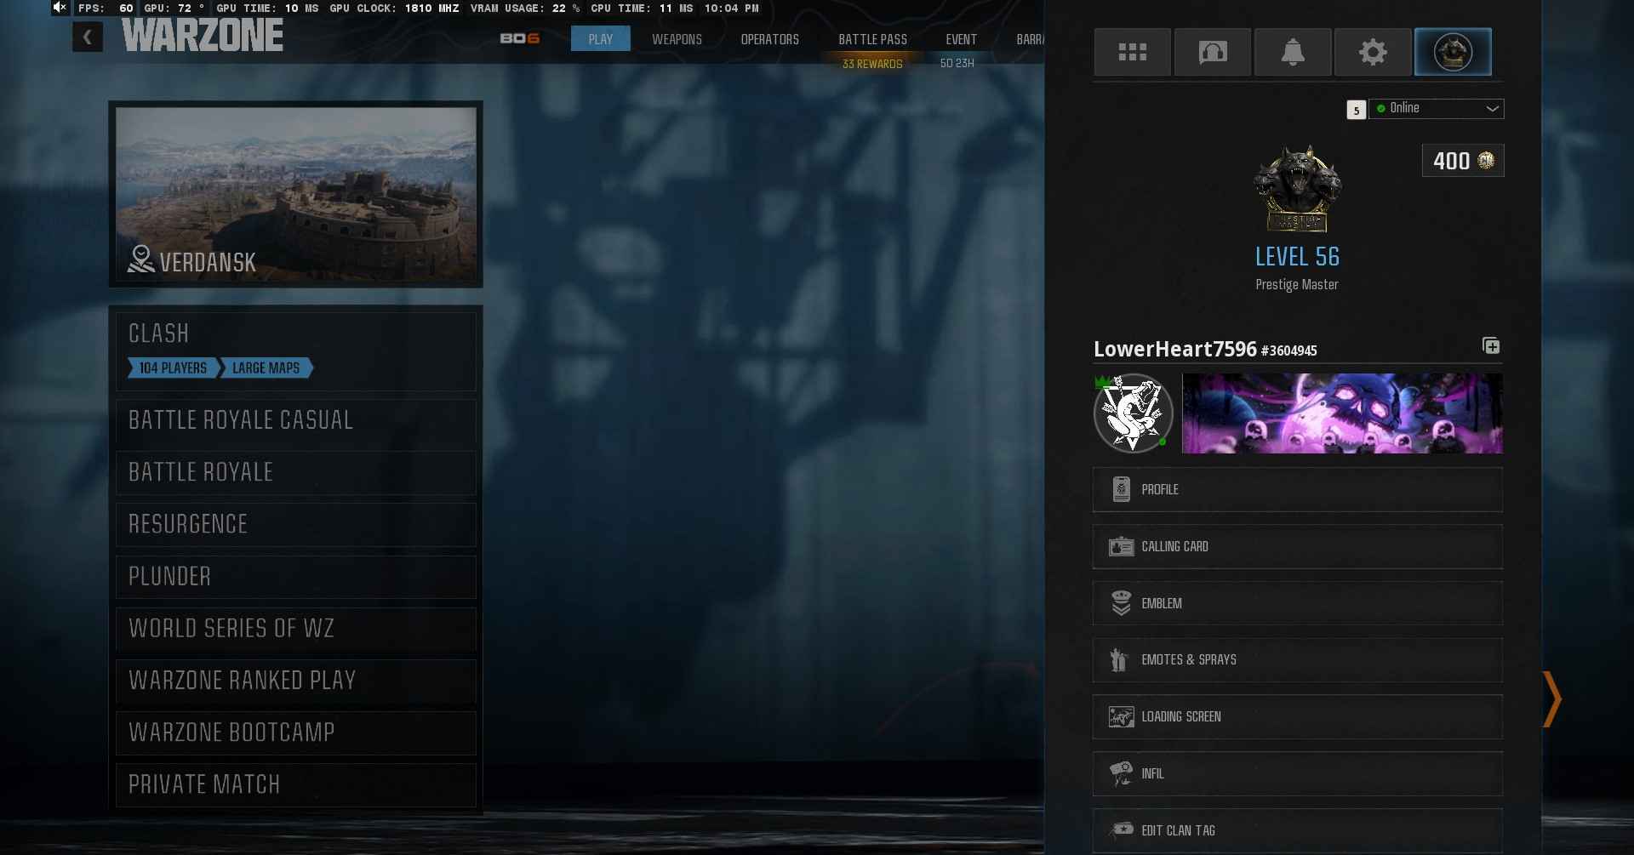1634x855 pixels.
Task: Open the Calling Card option
Action: (1297, 546)
